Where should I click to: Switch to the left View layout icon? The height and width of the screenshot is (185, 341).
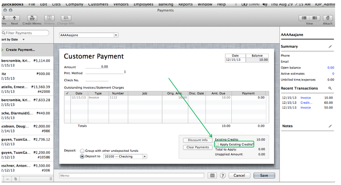tap(304, 18)
